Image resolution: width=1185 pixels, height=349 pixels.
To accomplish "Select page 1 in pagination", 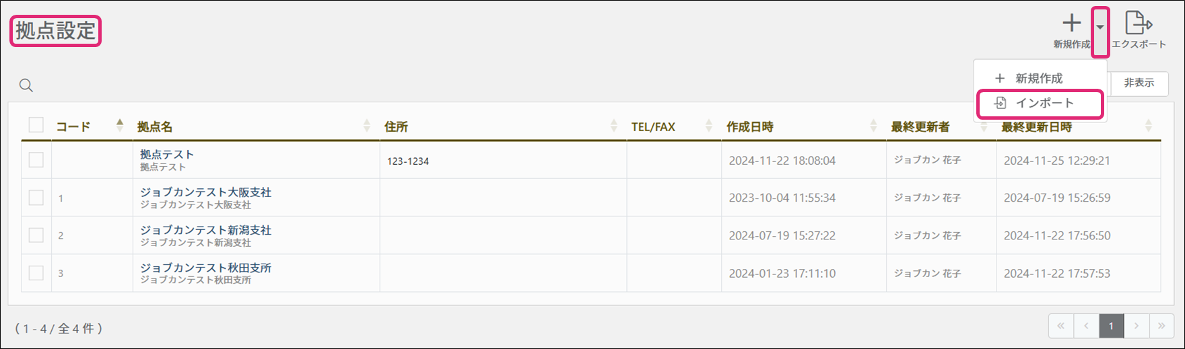I will (x=1111, y=326).
